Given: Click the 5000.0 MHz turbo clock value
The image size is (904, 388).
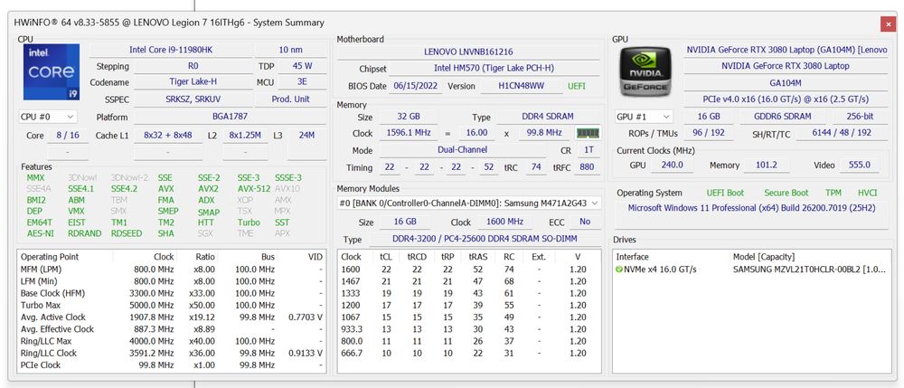Looking at the screenshot, I should [152, 305].
